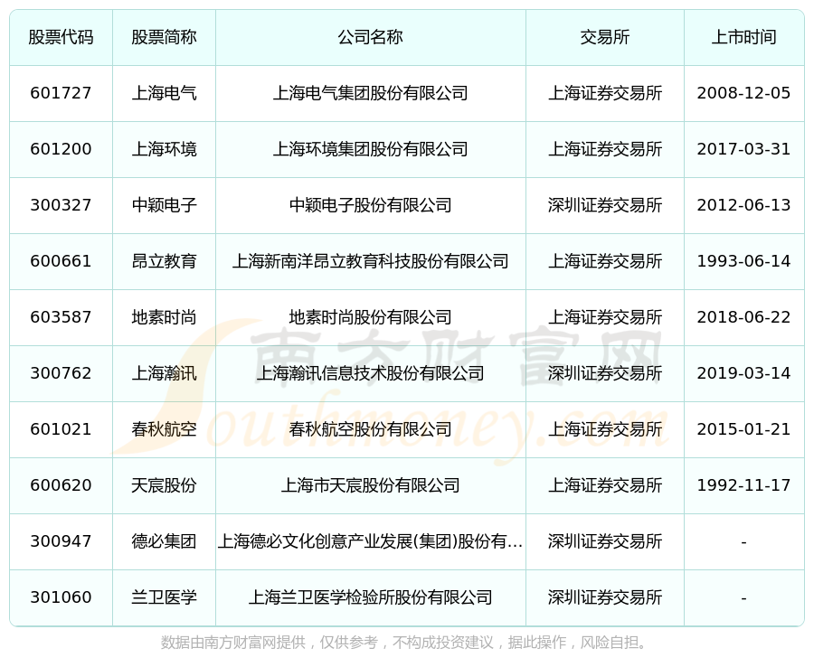
Task: Click the exchange cell in the 中颖电子 row
Action: pos(605,205)
